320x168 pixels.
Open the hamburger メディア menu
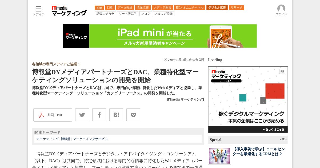click(39, 11)
